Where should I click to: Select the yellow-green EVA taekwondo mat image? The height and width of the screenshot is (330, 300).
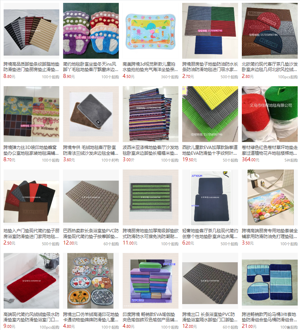point(210,114)
